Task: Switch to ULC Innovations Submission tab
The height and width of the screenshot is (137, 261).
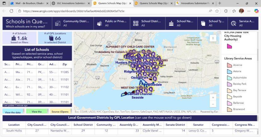Action: (x=70, y=3)
